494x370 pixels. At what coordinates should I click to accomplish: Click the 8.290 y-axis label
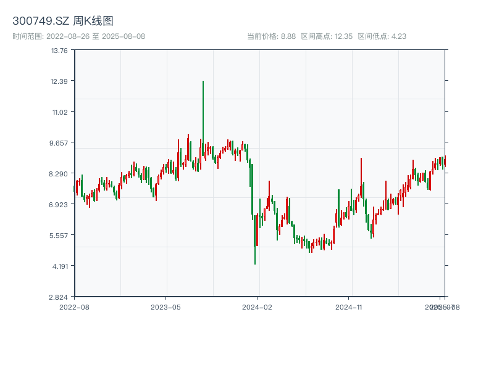pyautogui.click(x=59, y=174)
